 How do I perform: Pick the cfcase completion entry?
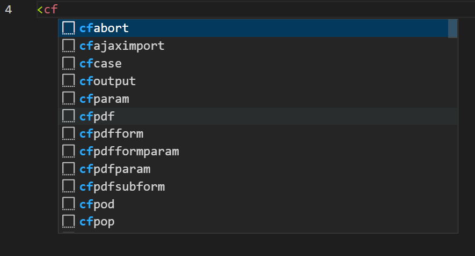100,64
